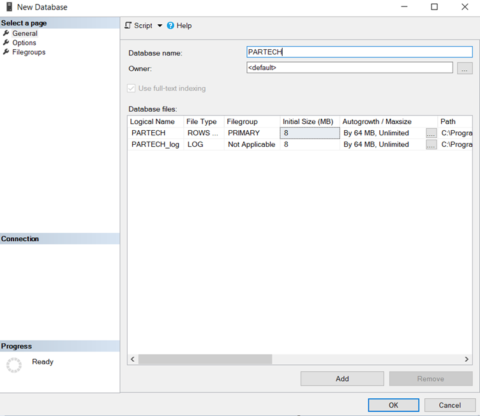Click the Add button
This screenshot has width=480, height=416.
[342, 379]
